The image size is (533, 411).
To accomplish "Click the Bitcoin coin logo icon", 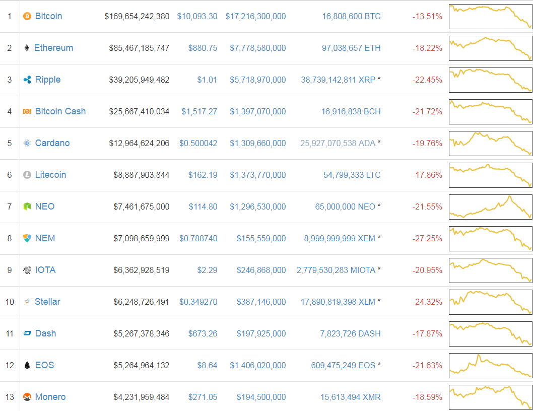I will [x=27, y=16].
